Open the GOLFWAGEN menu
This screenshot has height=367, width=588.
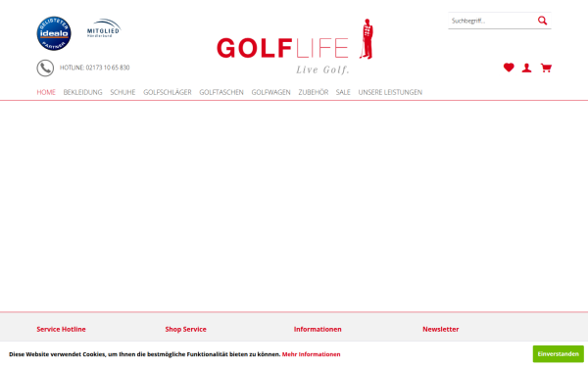click(x=270, y=92)
